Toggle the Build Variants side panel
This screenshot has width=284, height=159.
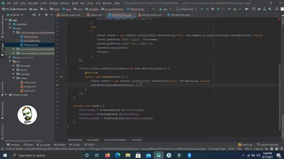[2, 110]
